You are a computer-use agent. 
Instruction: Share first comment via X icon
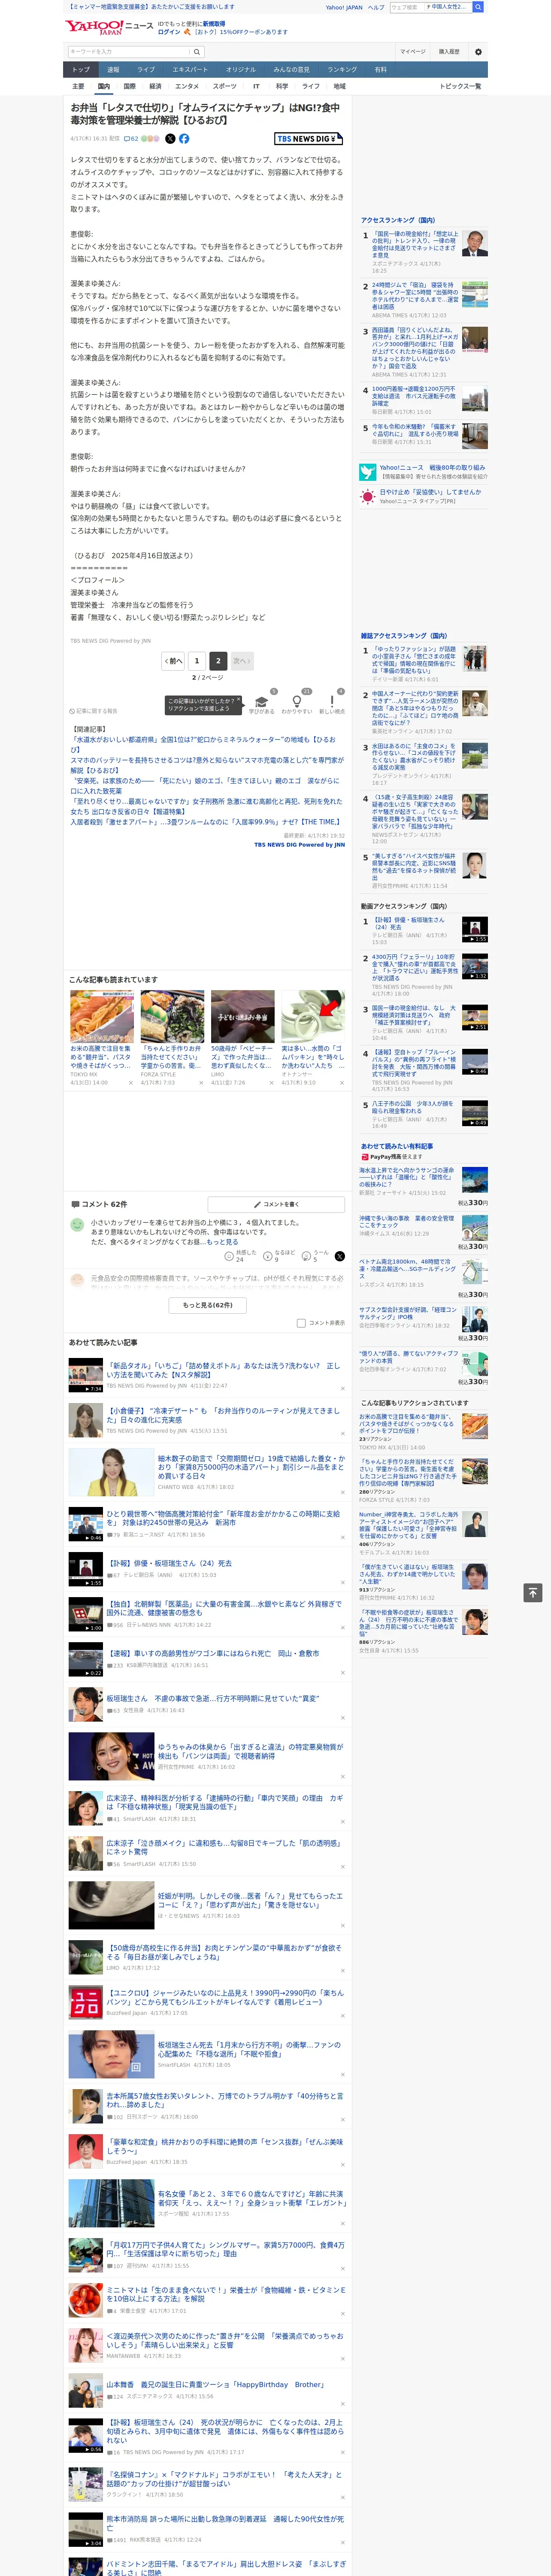point(339,1256)
